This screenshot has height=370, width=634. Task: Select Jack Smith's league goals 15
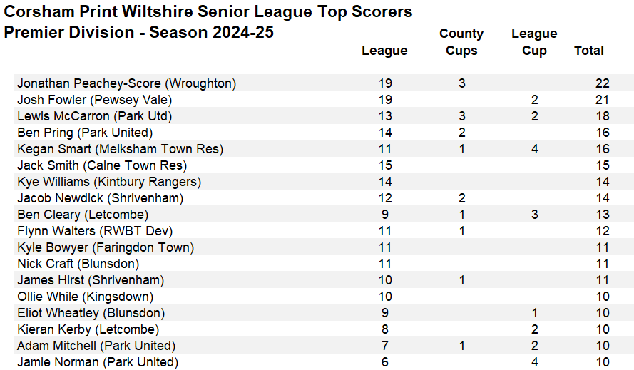pos(385,165)
